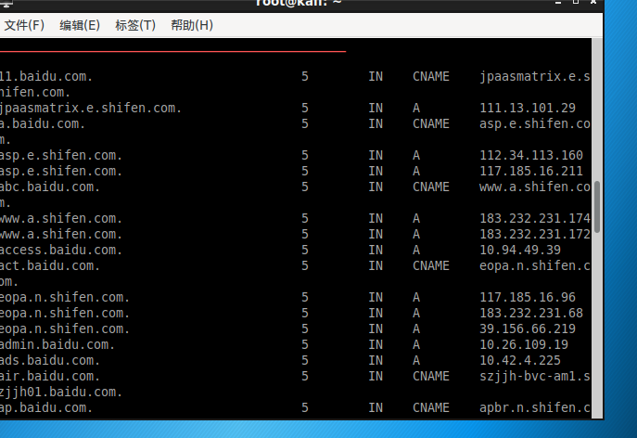Click the admin.baidu.com. hostname
The image size is (637, 438).
point(57,344)
